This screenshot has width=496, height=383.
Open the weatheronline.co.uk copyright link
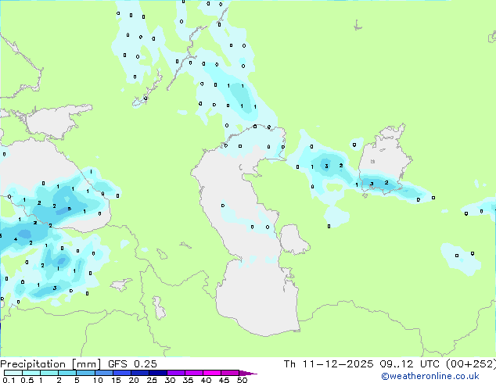click(x=430, y=376)
